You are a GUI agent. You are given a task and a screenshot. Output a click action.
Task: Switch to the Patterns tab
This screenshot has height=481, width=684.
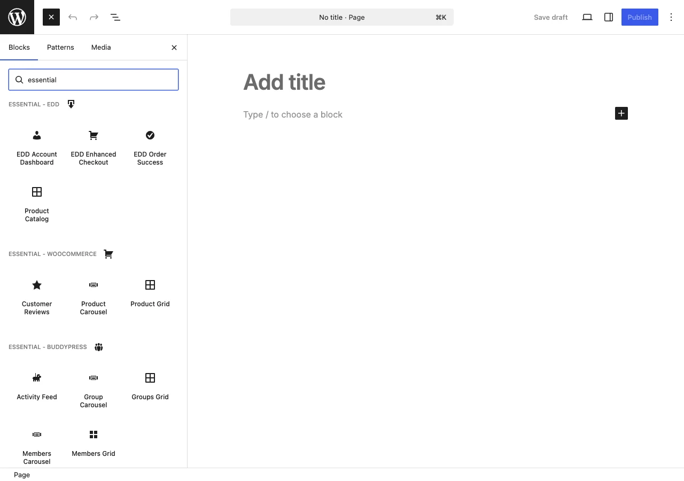pyautogui.click(x=60, y=47)
